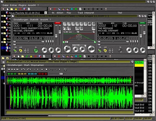Click small round minus button beside crossfade slider
156x121 pixels.
click(94, 32)
